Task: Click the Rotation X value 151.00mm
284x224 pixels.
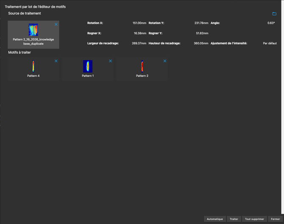Action: 139,23
